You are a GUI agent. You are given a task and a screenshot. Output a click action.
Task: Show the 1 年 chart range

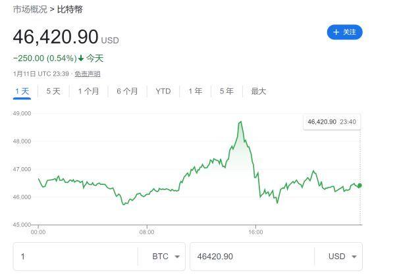pyautogui.click(x=195, y=91)
